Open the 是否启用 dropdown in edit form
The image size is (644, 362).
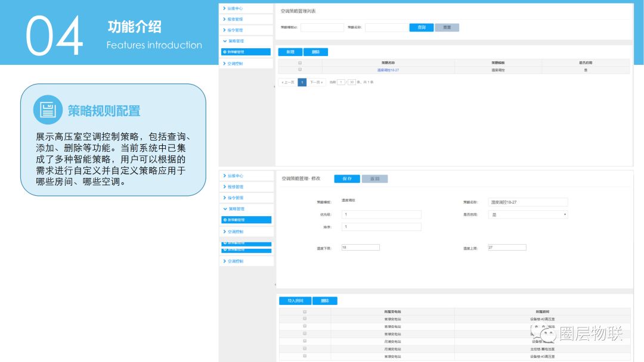pyautogui.click(x=528, y=214)
